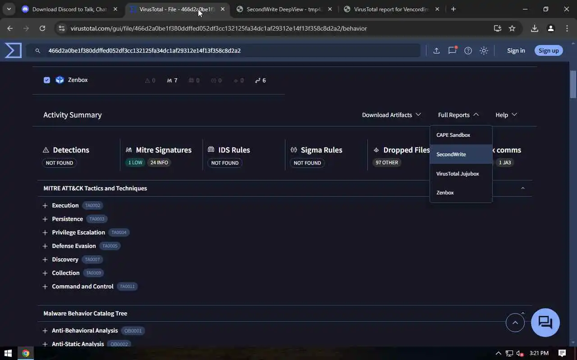Image resolution: width=577 pixels, height=360 pixels.
Task: Expand the Privilege Escalation tactic
Action: click(x=45, y=233)
